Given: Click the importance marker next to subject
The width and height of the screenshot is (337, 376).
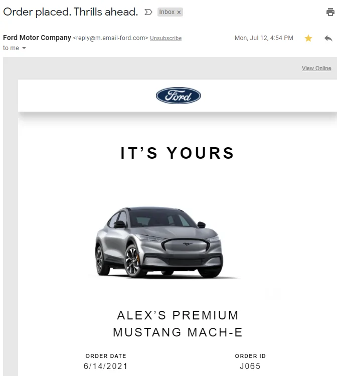Looking at the screenshot, I should pyautogui.click(x=148, y=12).
